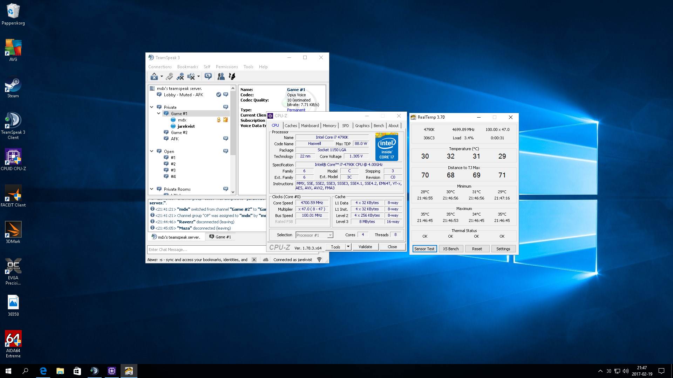The width and height of the screenshot is (673, 378).
Task: Click the Tools button in CPU-Z
Action: [335, 247]
